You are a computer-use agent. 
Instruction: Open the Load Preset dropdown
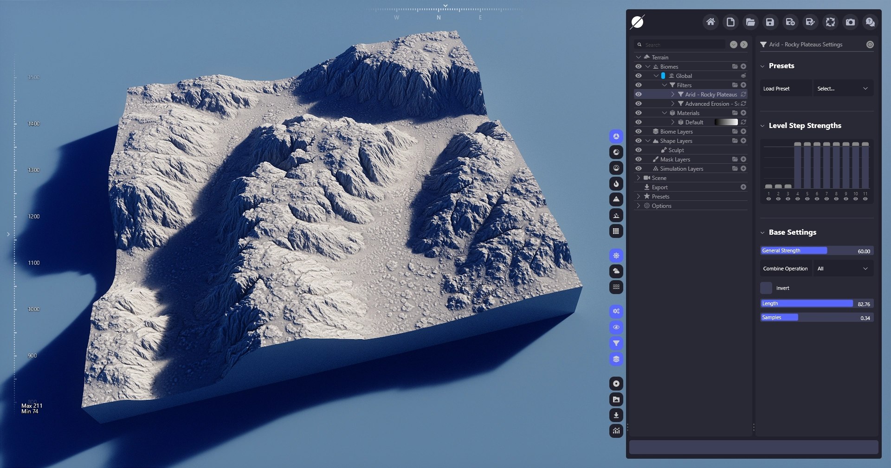pos(843,89)
